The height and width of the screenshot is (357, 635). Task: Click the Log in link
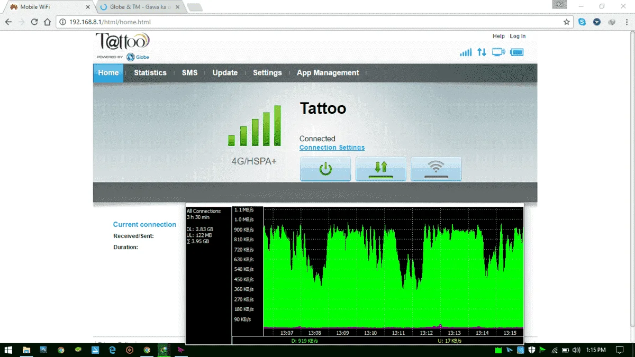click(x=518, y=36)
